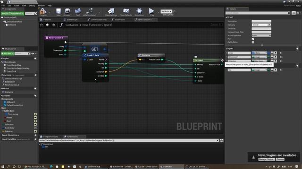Open the Find toolbar tool

(77, 12)
